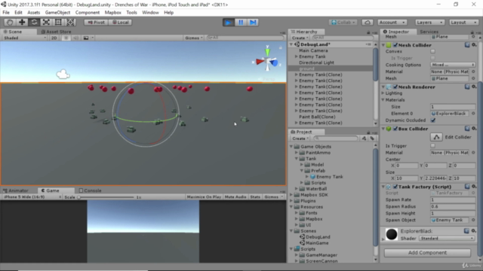This screenshot has width=483, height=271.
Task: Open the Gizmos dropdown in Scene view
Action: (194, 38)
